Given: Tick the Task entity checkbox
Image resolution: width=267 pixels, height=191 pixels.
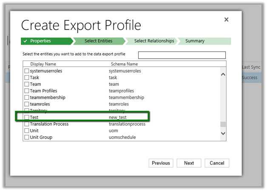Looking at the screenshot, I should click(27, 78).
